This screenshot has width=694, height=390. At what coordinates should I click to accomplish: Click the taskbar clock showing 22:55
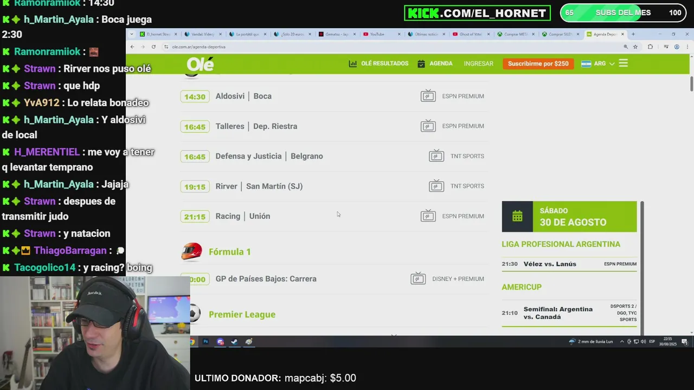click(x=668, y=342)
